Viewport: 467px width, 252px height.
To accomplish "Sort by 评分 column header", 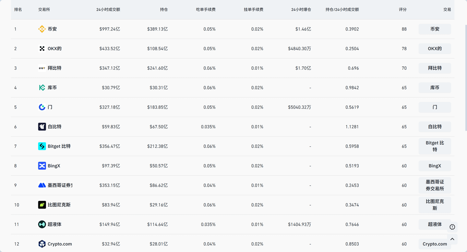I will tap(402, 10).
